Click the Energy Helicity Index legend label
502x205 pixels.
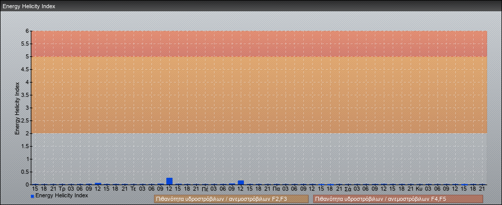click(62, 196)
